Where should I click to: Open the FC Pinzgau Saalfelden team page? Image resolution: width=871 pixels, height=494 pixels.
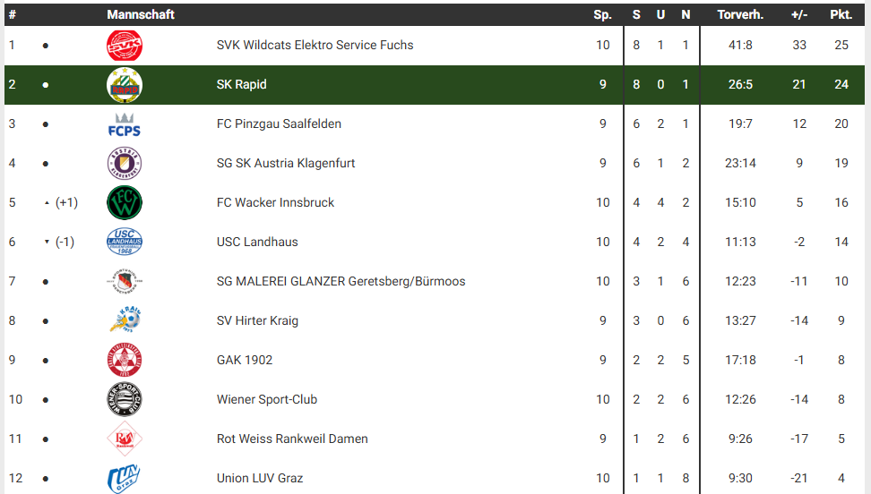point(279,123)
